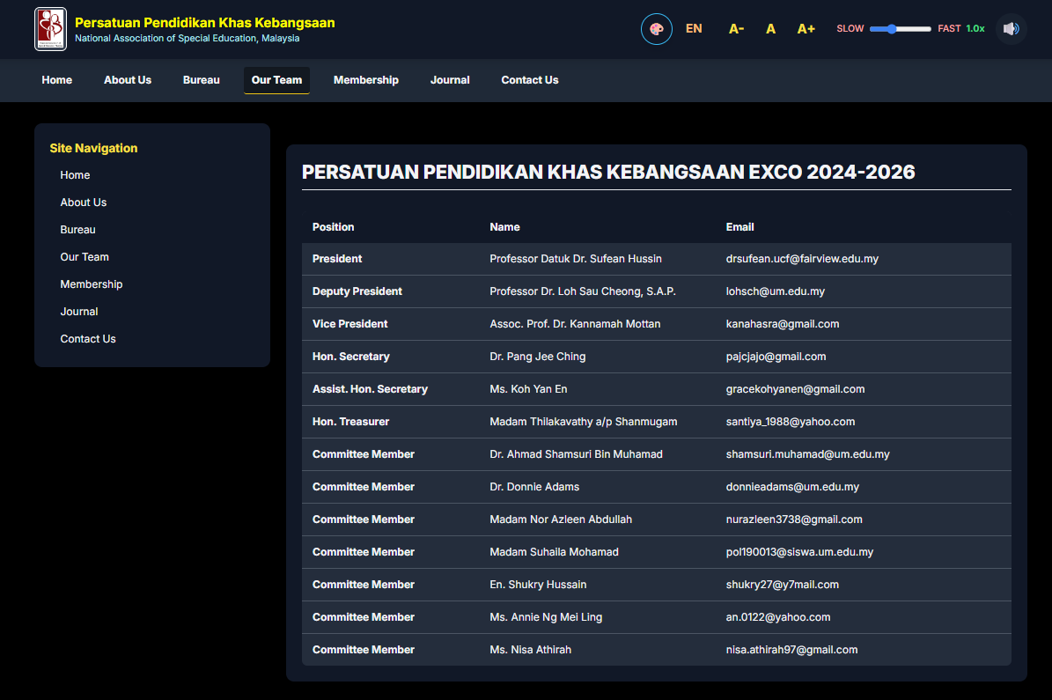Open the color theme palette icon

(656, 29)
